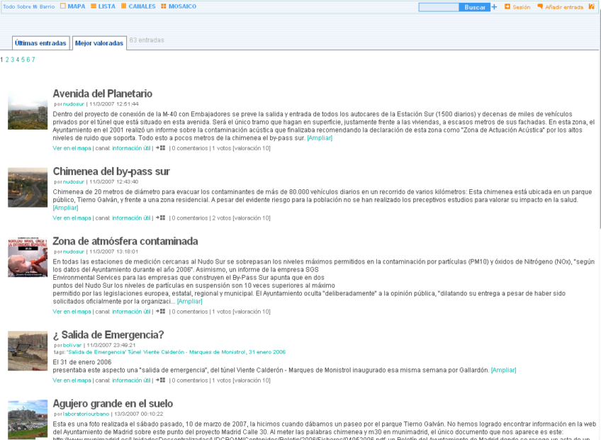This screenshot has height=440, width=601.
Task: Click the orange icon at far top right
Action: click(x=592, y=7)
